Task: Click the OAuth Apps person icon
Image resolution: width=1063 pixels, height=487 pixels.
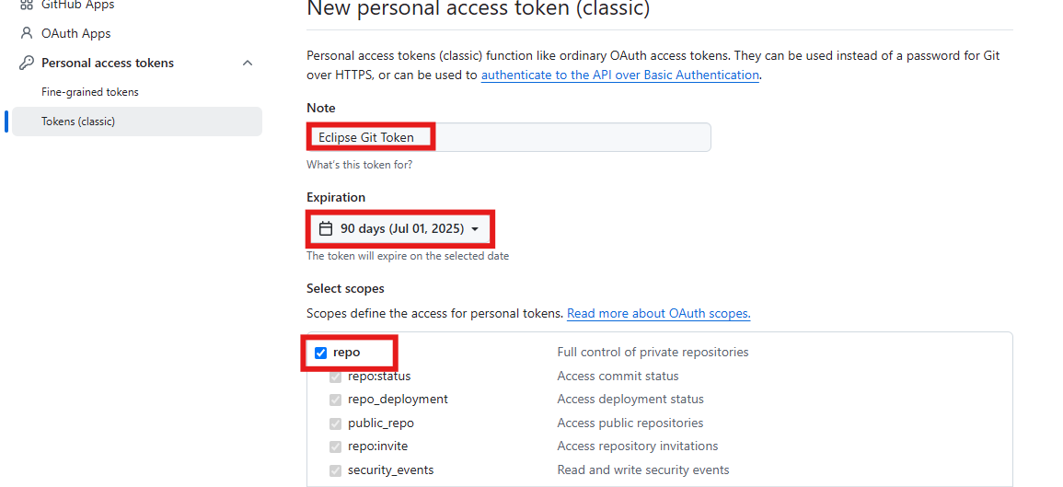Action: coord(27,33)
